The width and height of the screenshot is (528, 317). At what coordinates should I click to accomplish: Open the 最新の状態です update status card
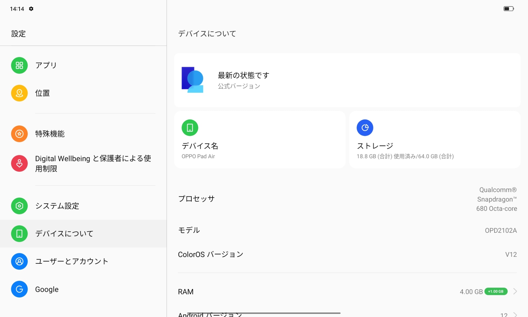(347, 80)
